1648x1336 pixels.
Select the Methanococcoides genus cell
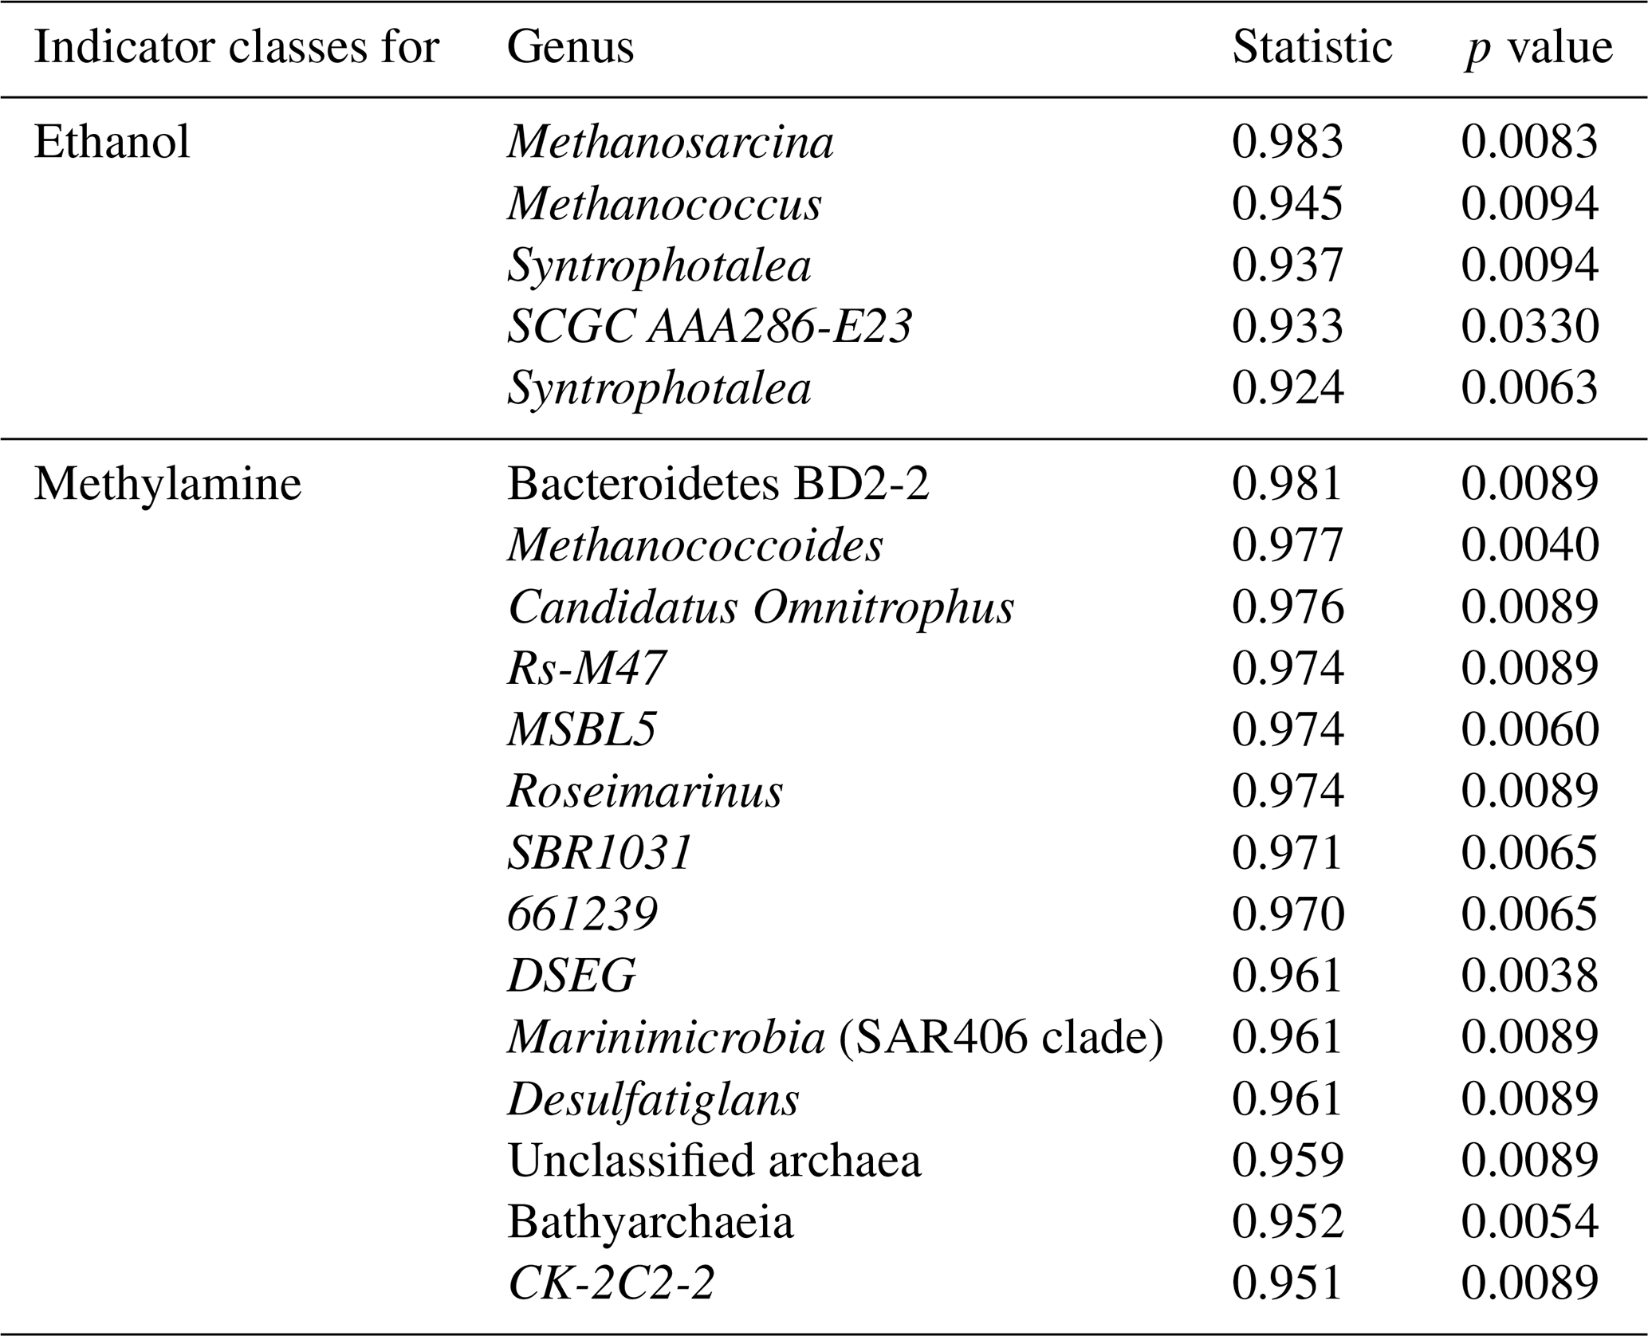click(695, 546)
